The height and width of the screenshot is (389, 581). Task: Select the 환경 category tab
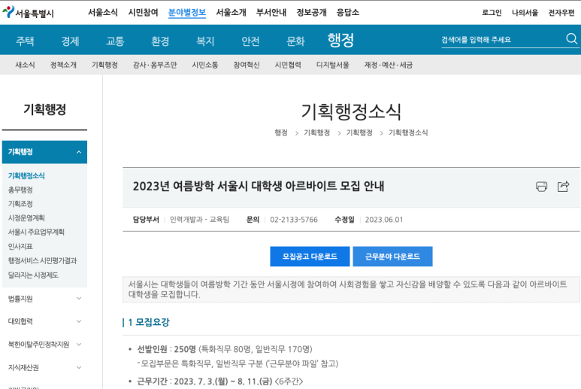160,41
